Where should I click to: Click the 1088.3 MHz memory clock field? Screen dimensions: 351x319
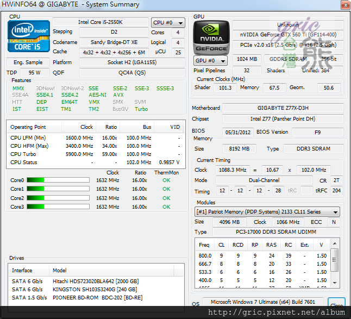(233, 170)
